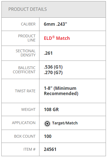Click the .270 (G7) ballistic coefficient
The height and width of the screenshot is (157, 107).
tap(53, 72)
